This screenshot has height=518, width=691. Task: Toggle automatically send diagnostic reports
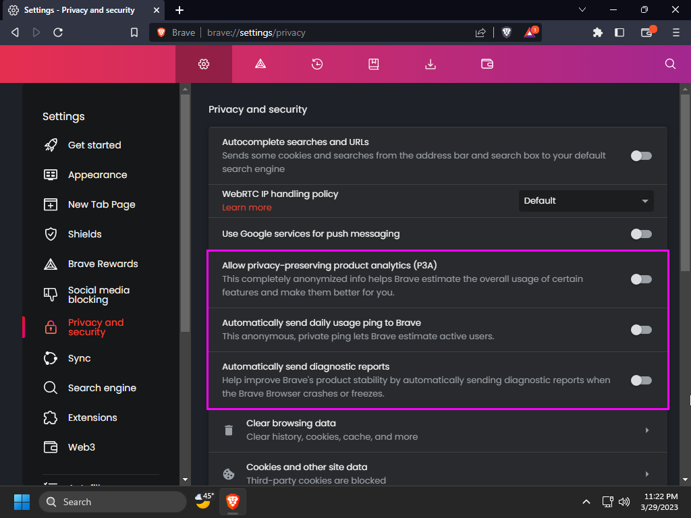click(x=641, y=380)
